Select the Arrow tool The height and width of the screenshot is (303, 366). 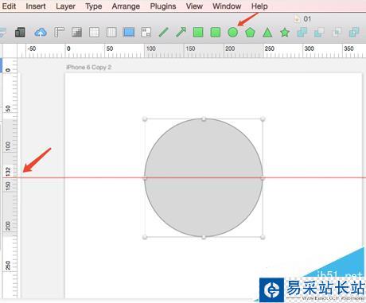(181, 33)
